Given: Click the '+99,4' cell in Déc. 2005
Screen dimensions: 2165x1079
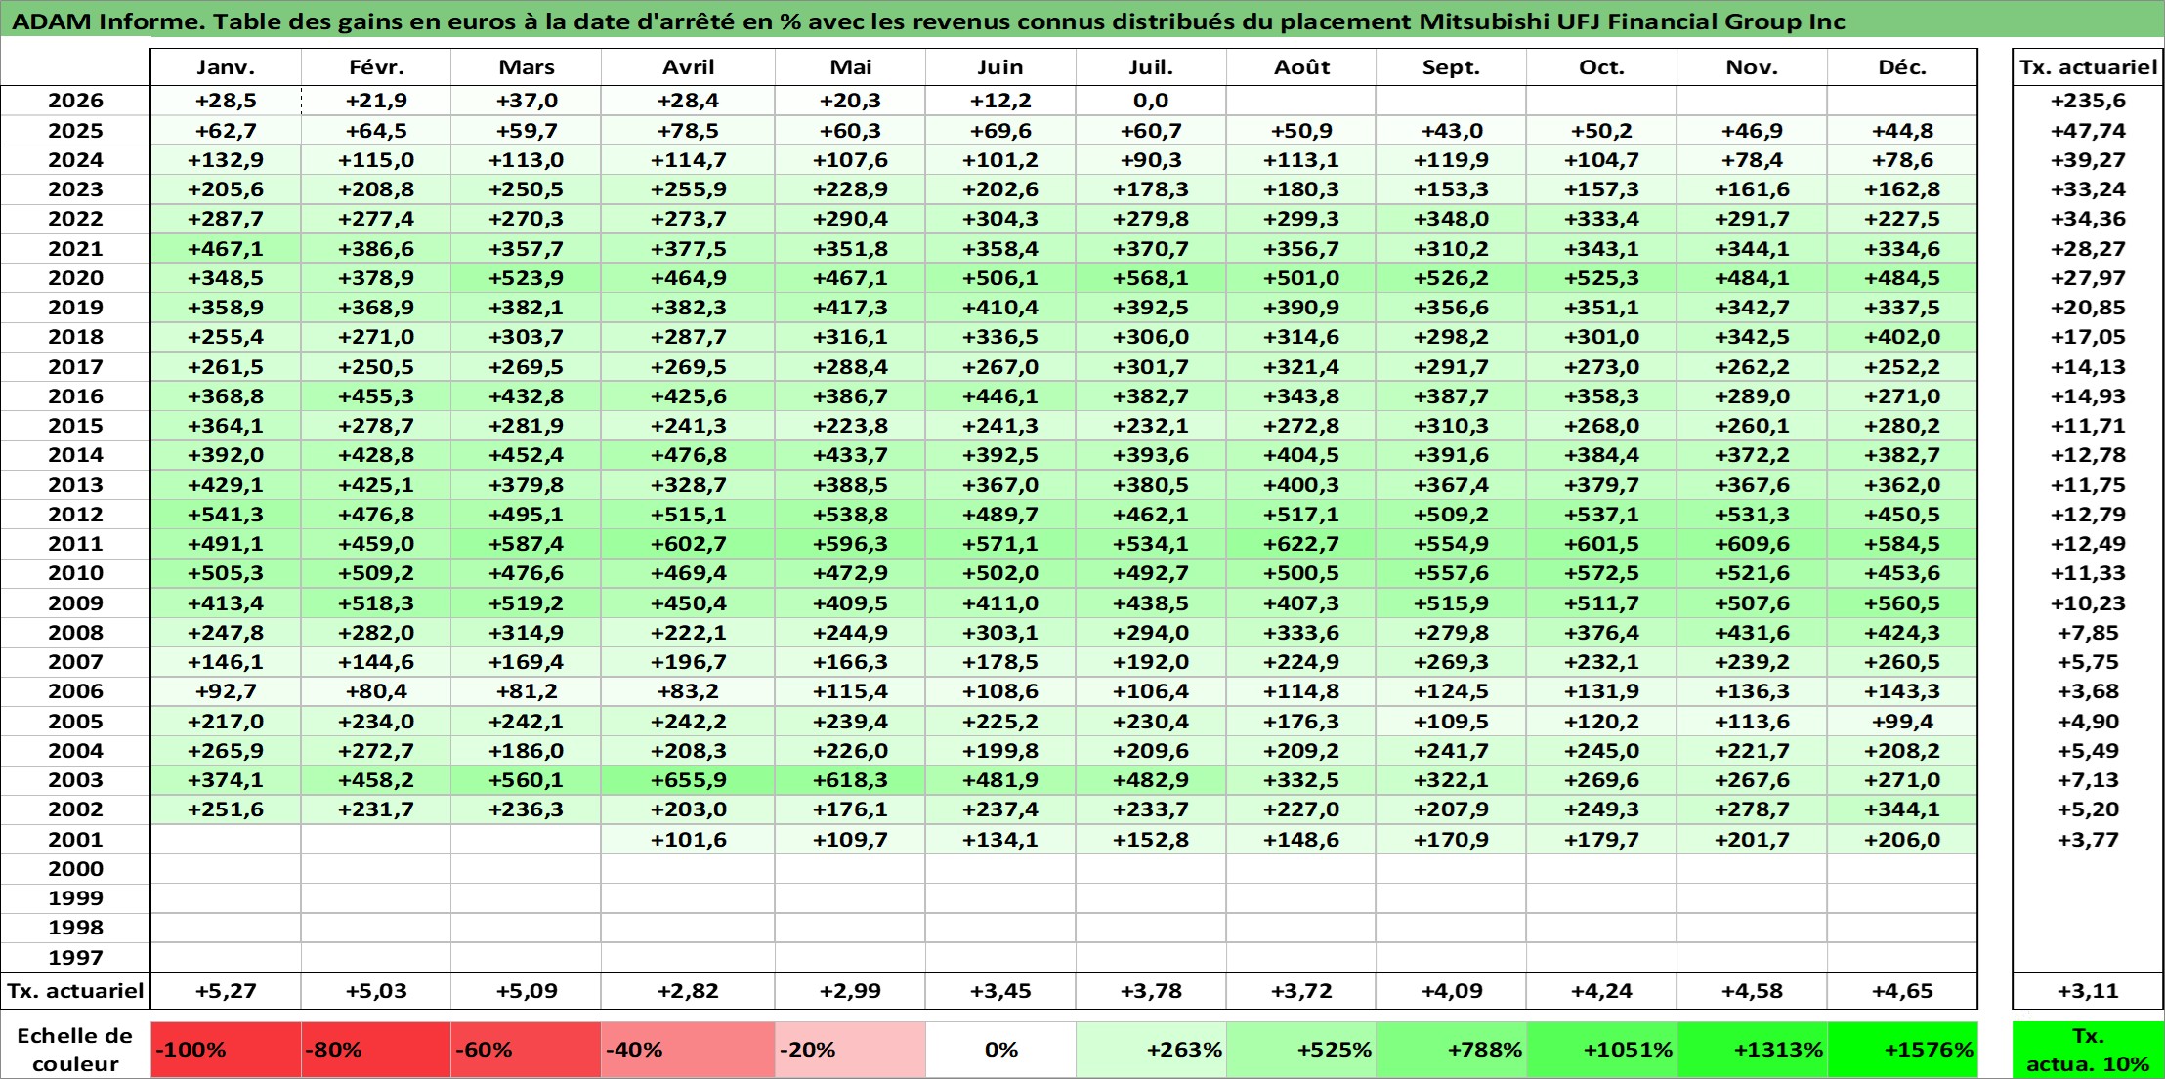Looking at the screenshot, I should (1902, 722).
